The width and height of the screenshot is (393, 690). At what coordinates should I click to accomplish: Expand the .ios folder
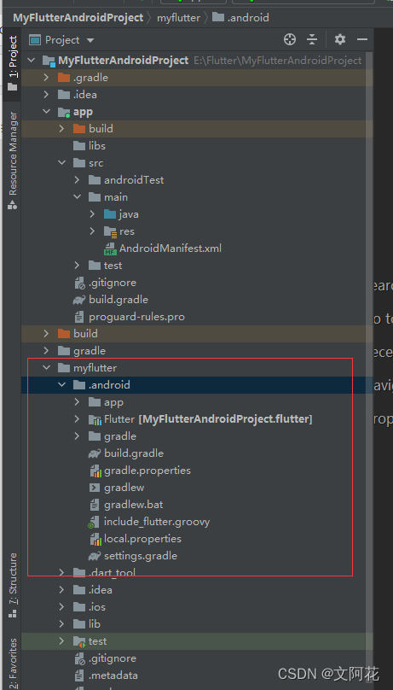point(62,607)
